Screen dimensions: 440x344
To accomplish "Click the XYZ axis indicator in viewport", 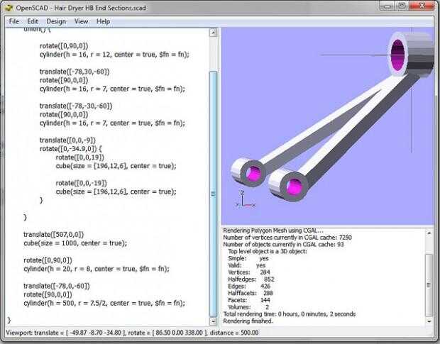I will (x=246, y=199).
